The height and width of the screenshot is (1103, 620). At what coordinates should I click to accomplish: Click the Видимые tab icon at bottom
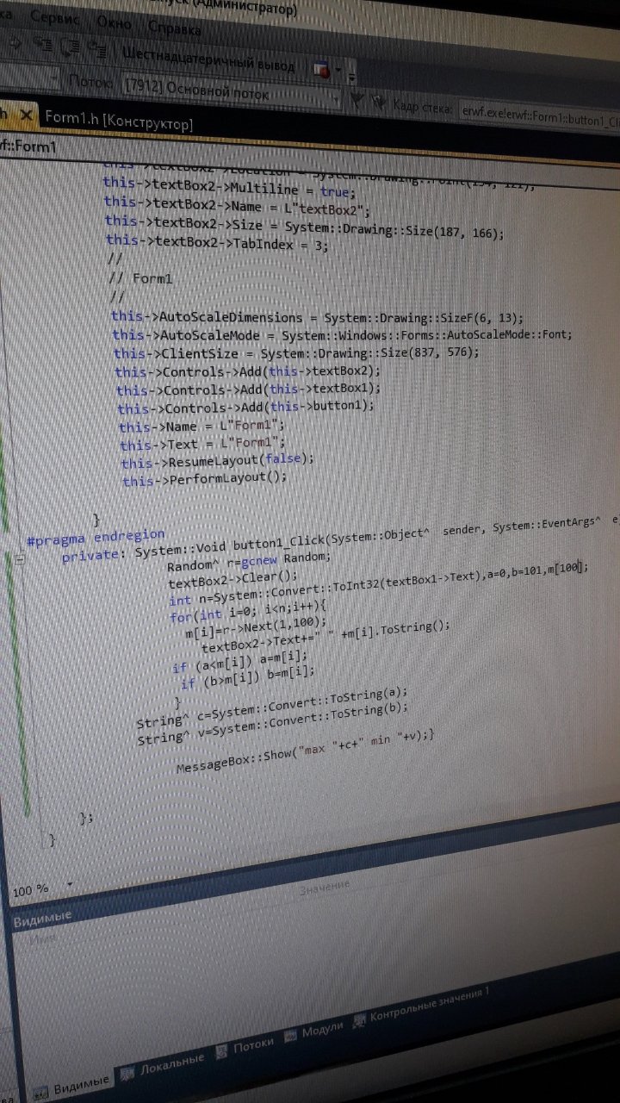(x=40, y=1093)
